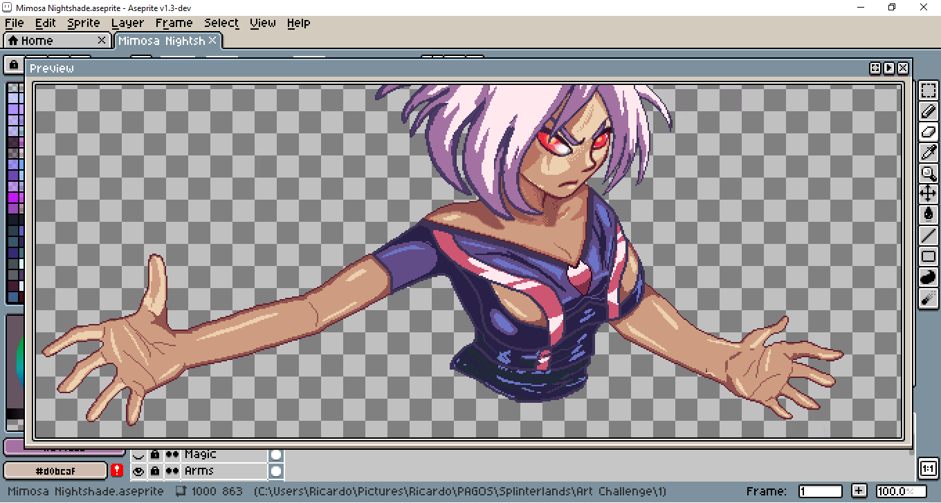Viewport: 941px width, 503px height.
Task: Pick the bright magenta palette swatch
Action: 13,198
